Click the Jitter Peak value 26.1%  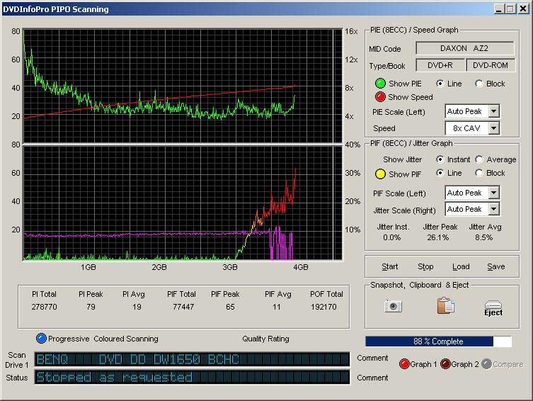point(438,237)
